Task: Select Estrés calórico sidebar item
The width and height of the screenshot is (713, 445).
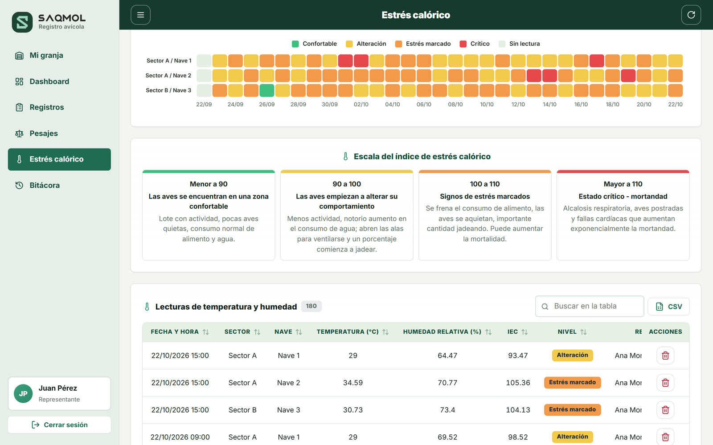Action: (59, 159)
